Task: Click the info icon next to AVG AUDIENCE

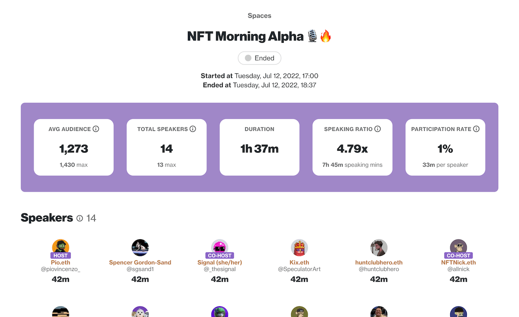Action: pos(96,129)
